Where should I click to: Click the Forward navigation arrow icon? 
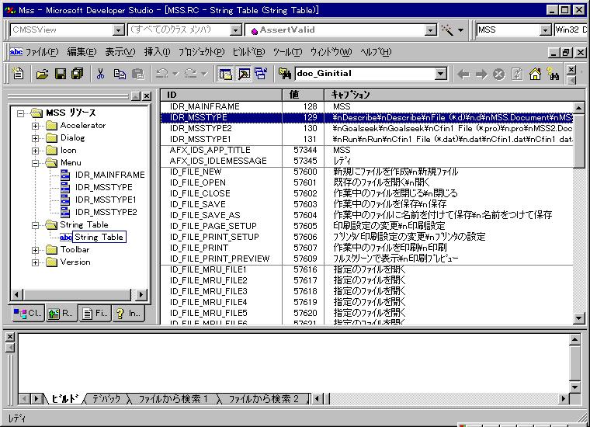pyautogui.click(x=481, y=74)
